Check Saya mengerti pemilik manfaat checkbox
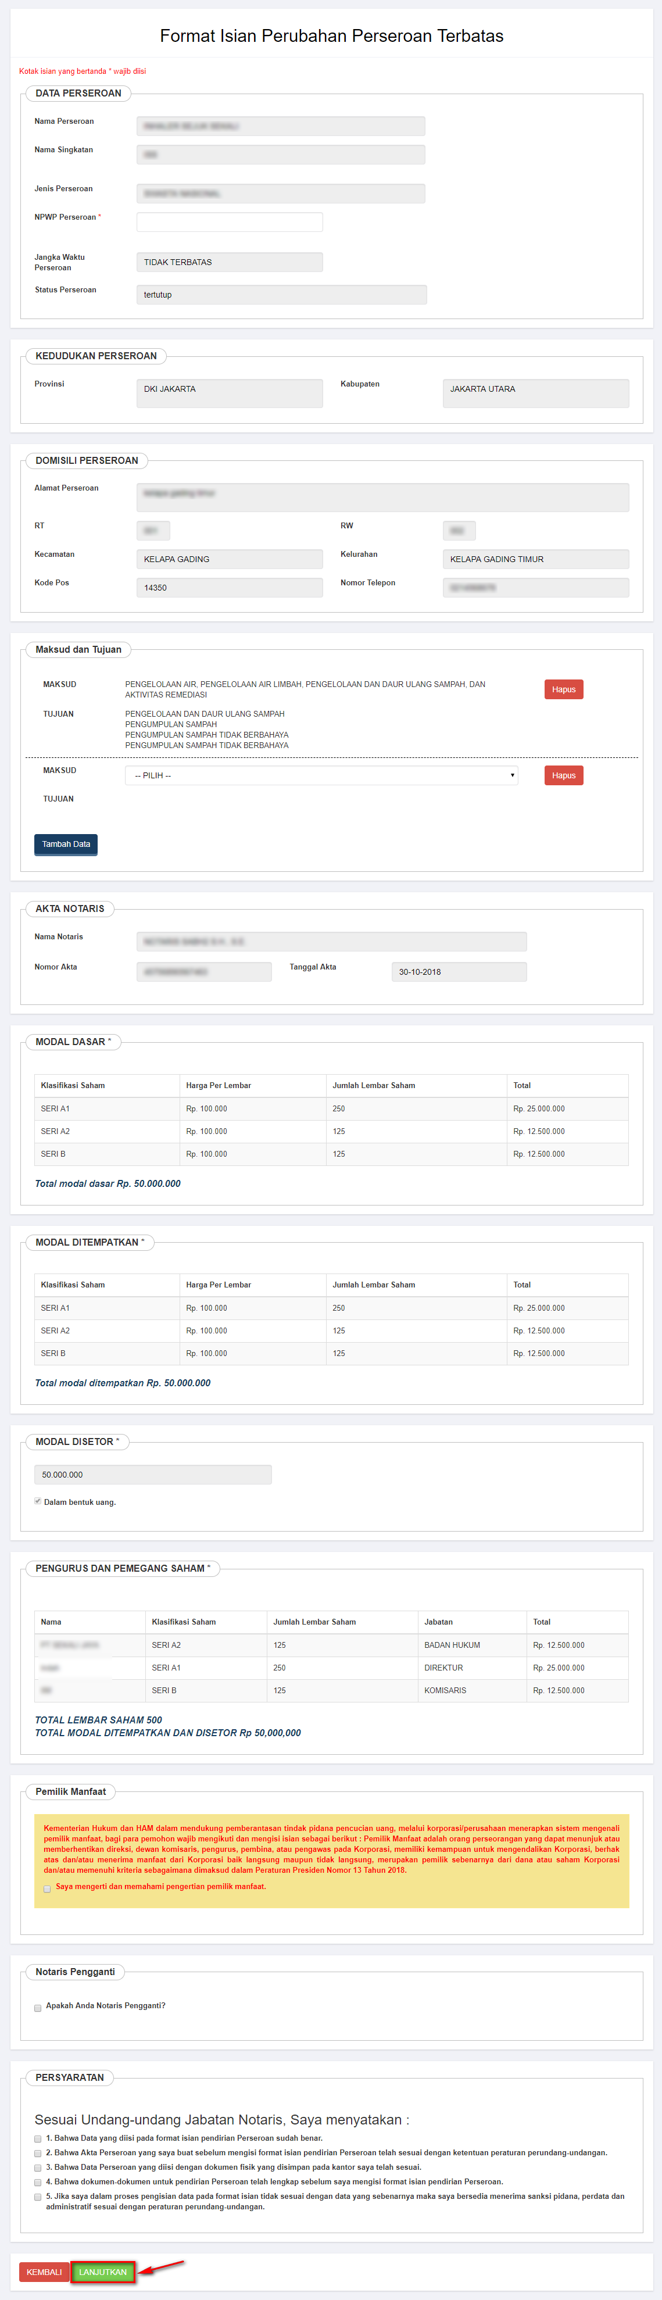The image size is (662, 2300). pos(47,1888)
